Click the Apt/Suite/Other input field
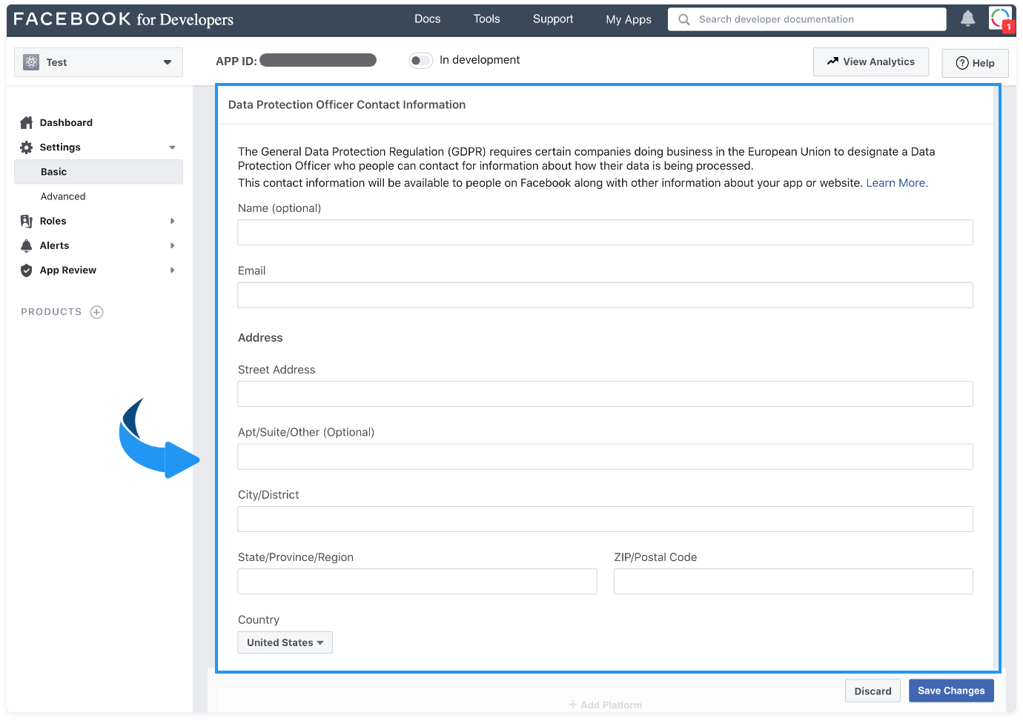 pos(605,456)
